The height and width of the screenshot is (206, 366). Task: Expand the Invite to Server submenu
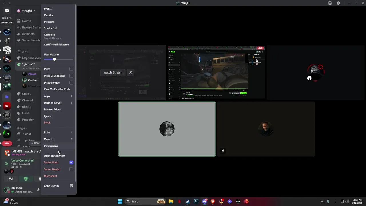(58, 103)
